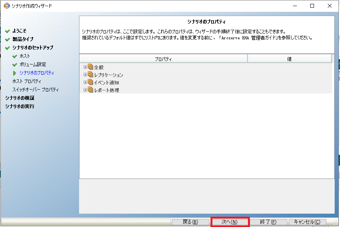Click the レポート処理 folder icon
340x227 pixels.
91,90
